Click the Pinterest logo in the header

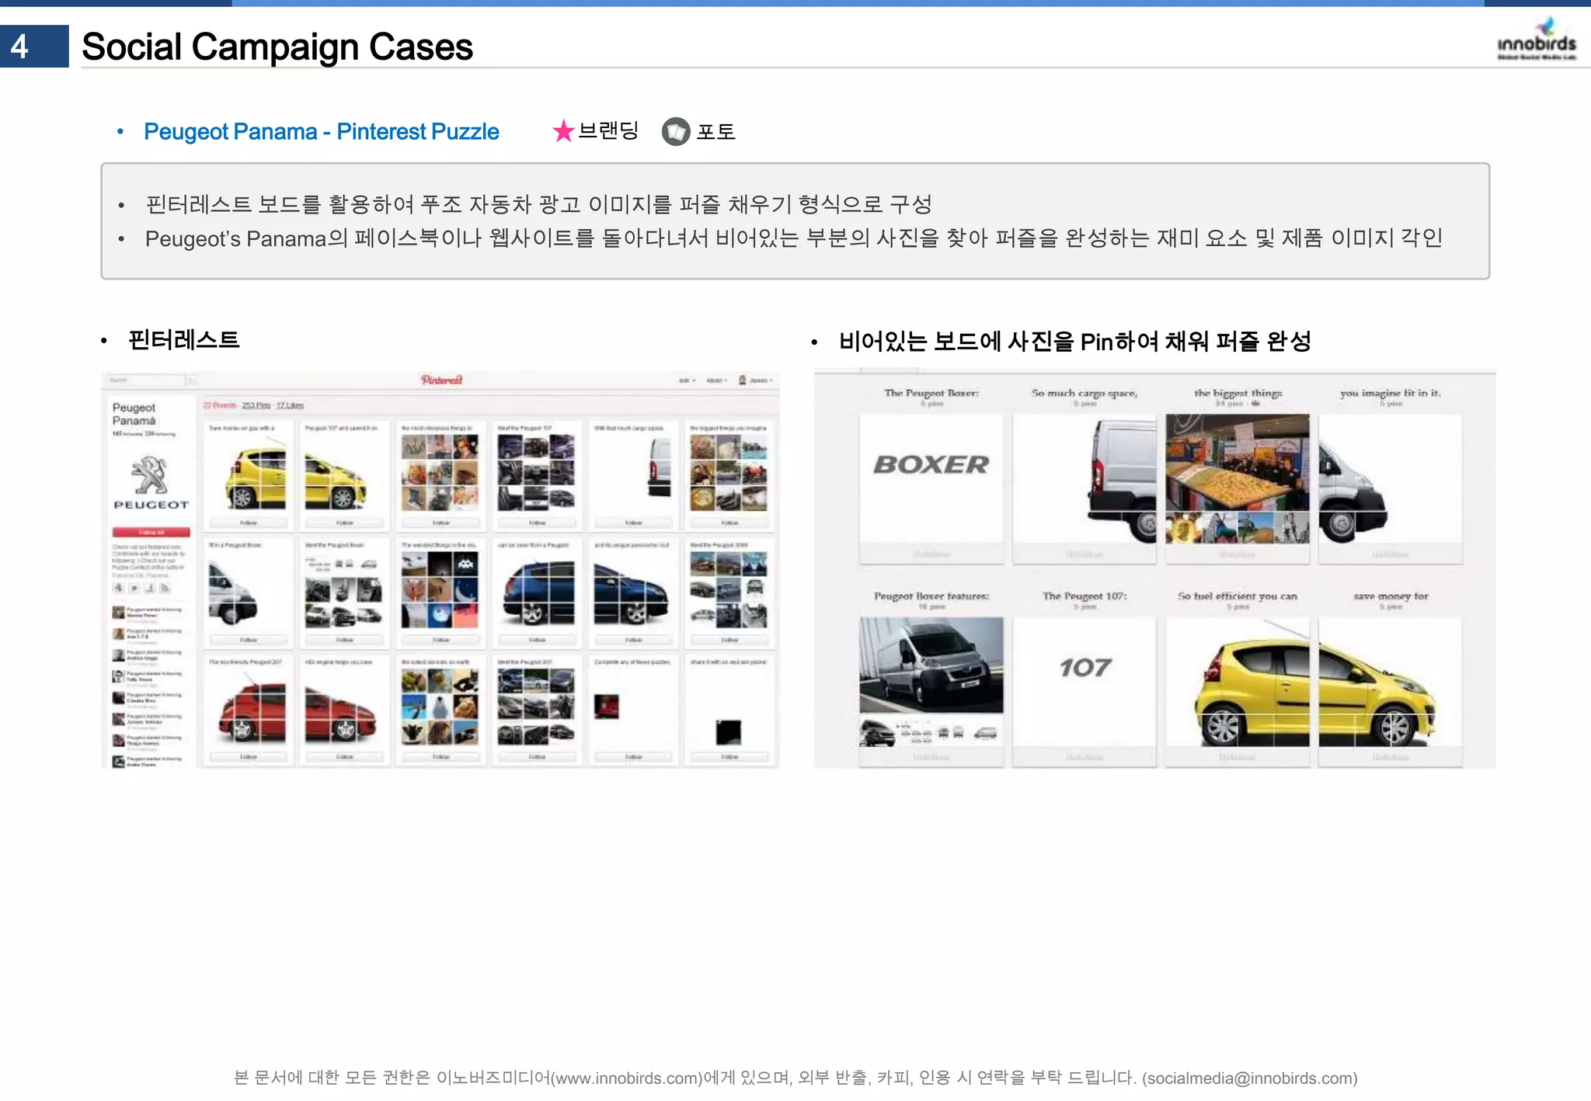441,380
